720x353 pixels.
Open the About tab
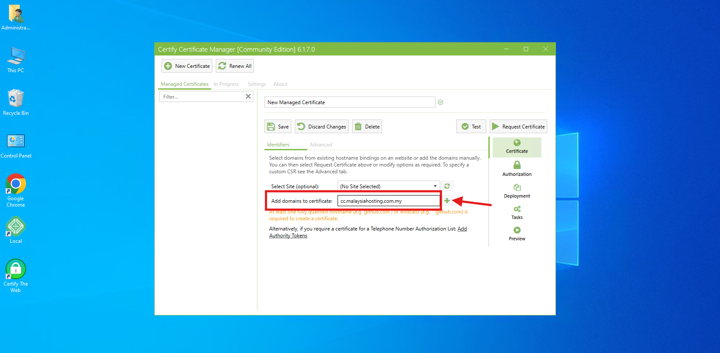pos(280,84)
